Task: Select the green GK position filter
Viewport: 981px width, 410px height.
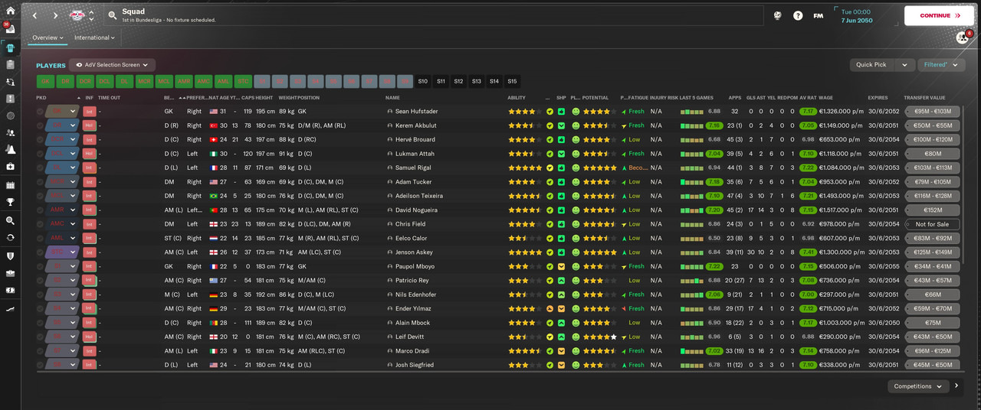Action: [x=45, y=81]
